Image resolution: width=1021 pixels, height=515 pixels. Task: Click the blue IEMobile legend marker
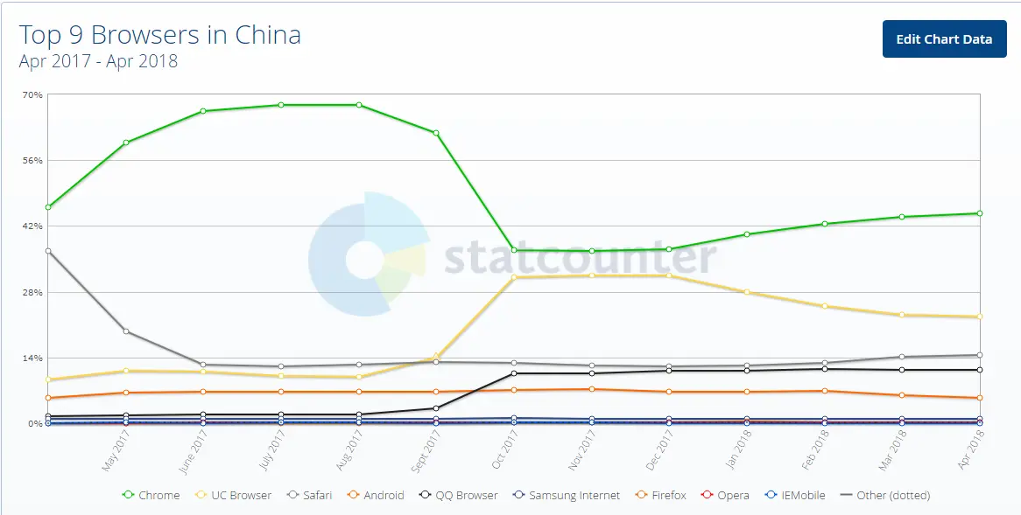771,495
